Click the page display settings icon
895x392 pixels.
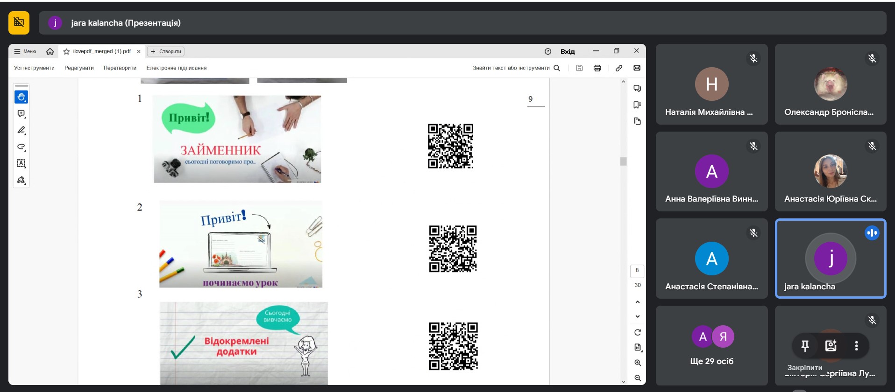coord(638,347)
